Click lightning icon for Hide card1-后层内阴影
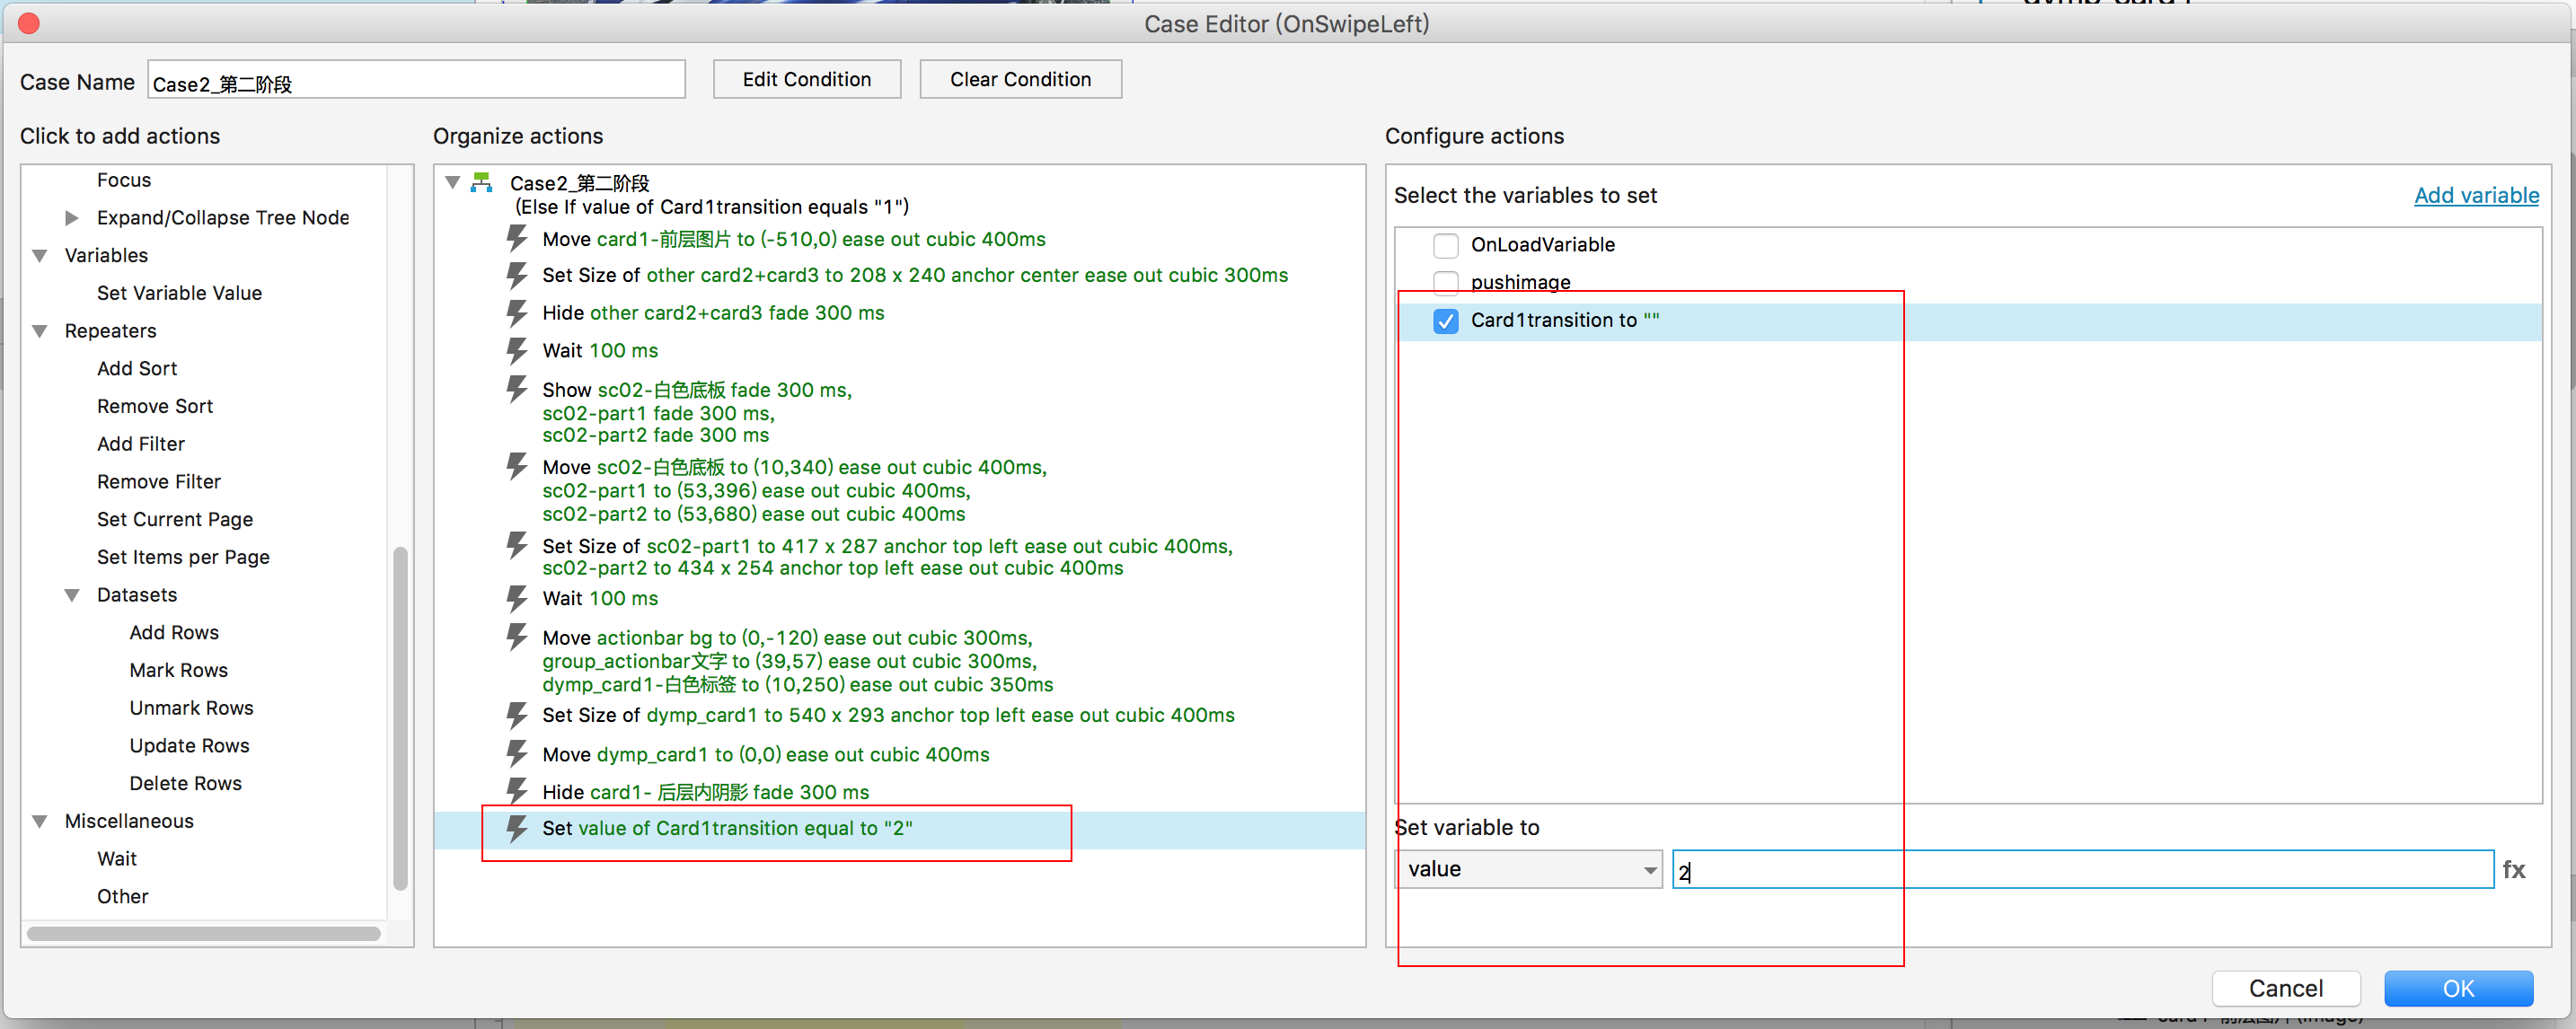Image resolution: width=2576 pixels, height=1029 pixels. [516, 791]
